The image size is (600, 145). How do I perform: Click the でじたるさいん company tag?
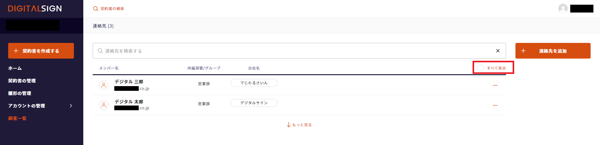pos(254,83)
